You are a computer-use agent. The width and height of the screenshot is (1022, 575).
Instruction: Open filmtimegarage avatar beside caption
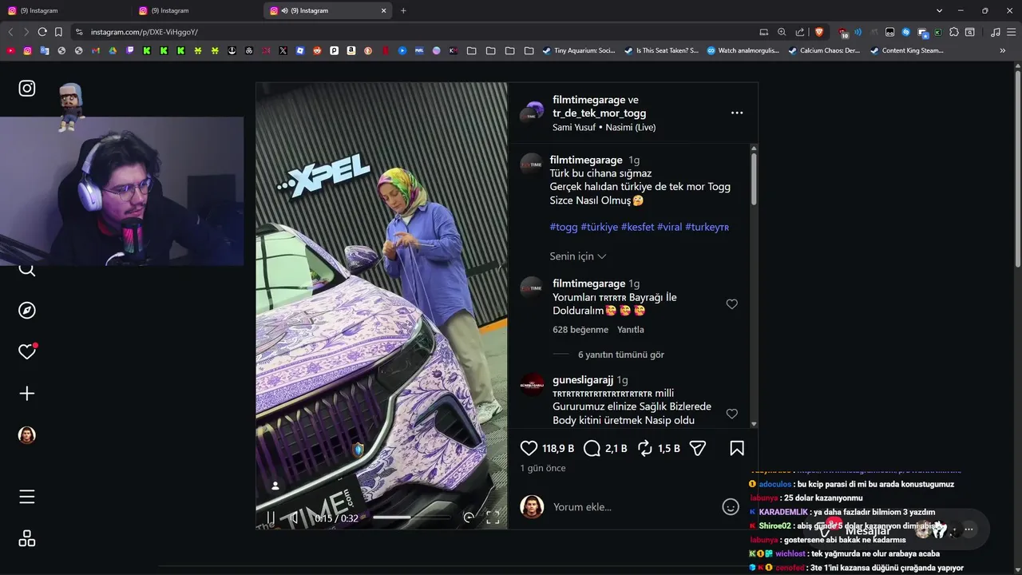[x=532, y=164]
